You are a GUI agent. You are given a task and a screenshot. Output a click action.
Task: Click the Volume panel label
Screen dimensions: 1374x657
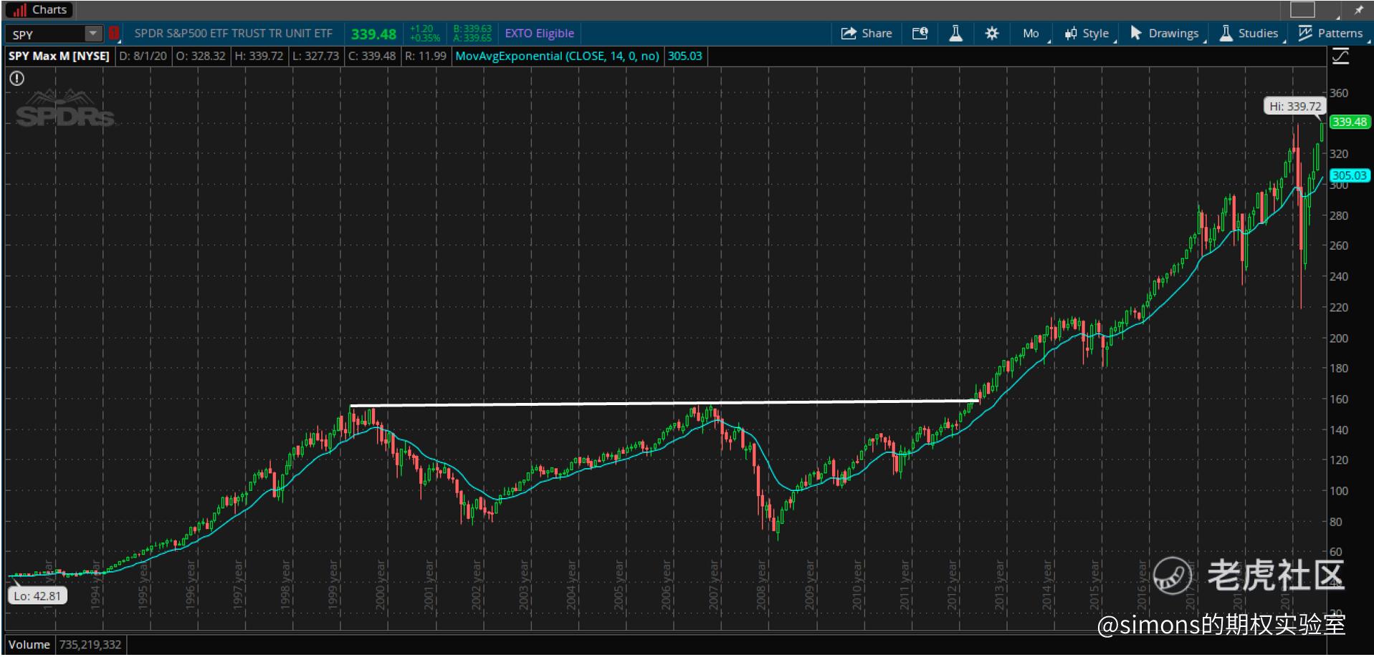click(x=29, y=644)
